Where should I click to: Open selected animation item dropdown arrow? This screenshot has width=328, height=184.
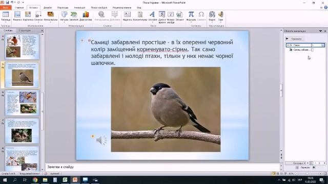click(322, 45)
